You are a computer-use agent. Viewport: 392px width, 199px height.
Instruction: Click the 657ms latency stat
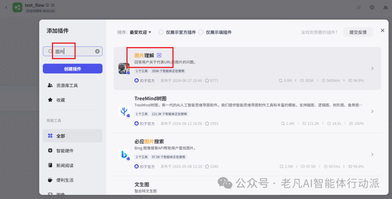point(332,166)
